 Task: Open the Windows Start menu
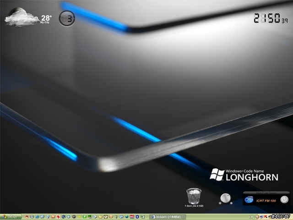[x=11, y=217]
